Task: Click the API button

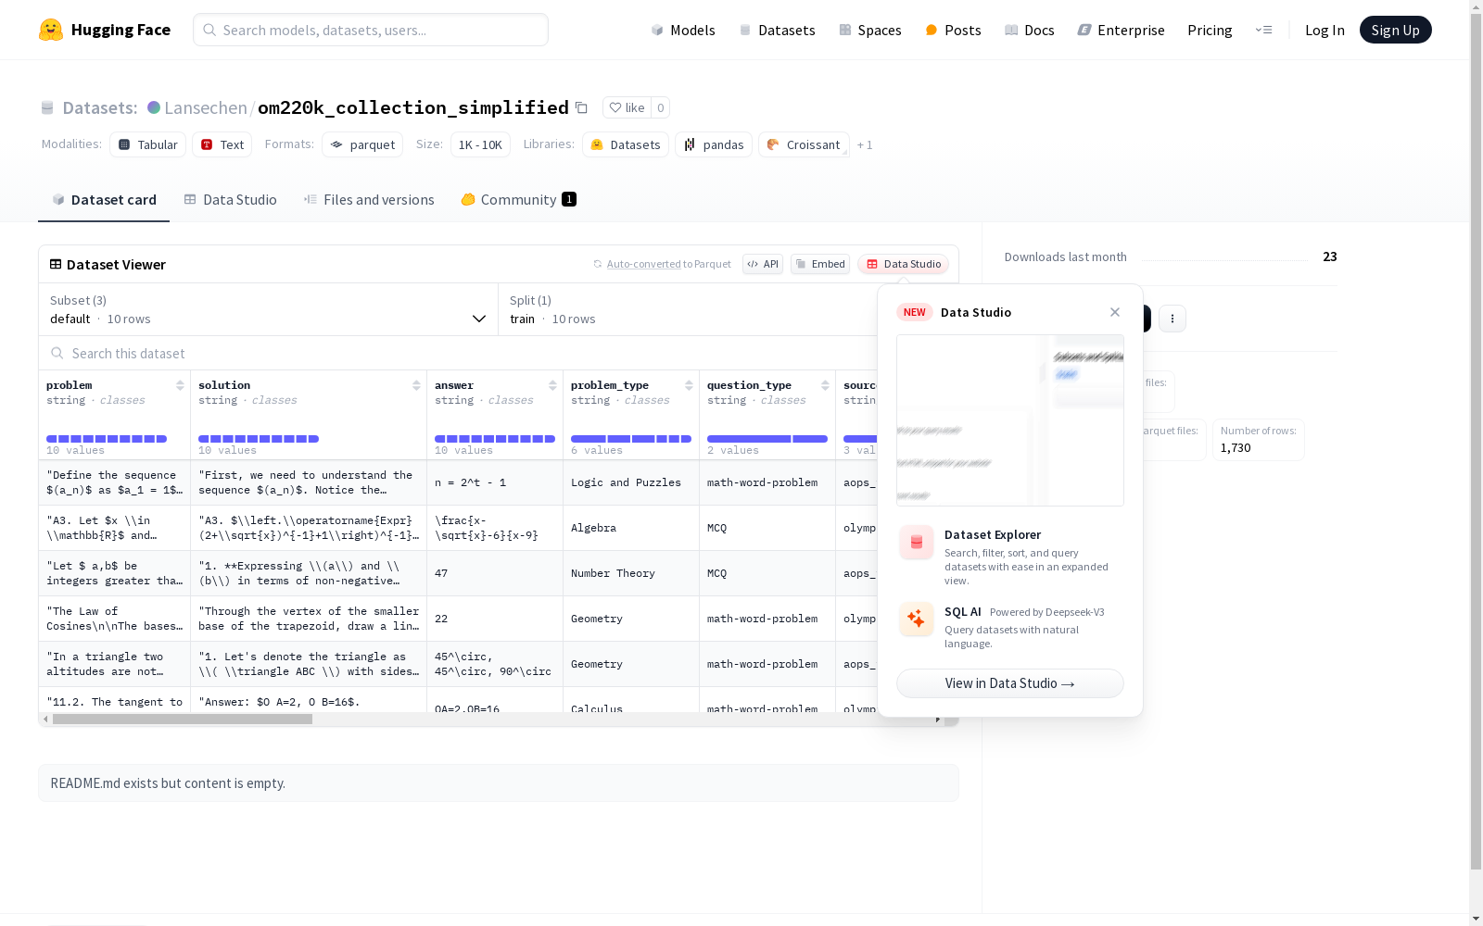Action: [x=763, y=264]
